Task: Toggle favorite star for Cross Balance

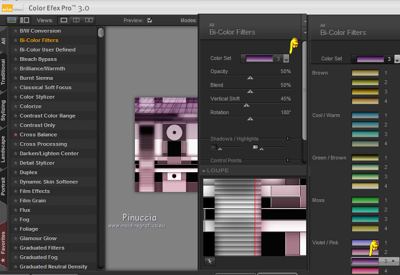Action: pyautogui.click(x=16, y=134)
